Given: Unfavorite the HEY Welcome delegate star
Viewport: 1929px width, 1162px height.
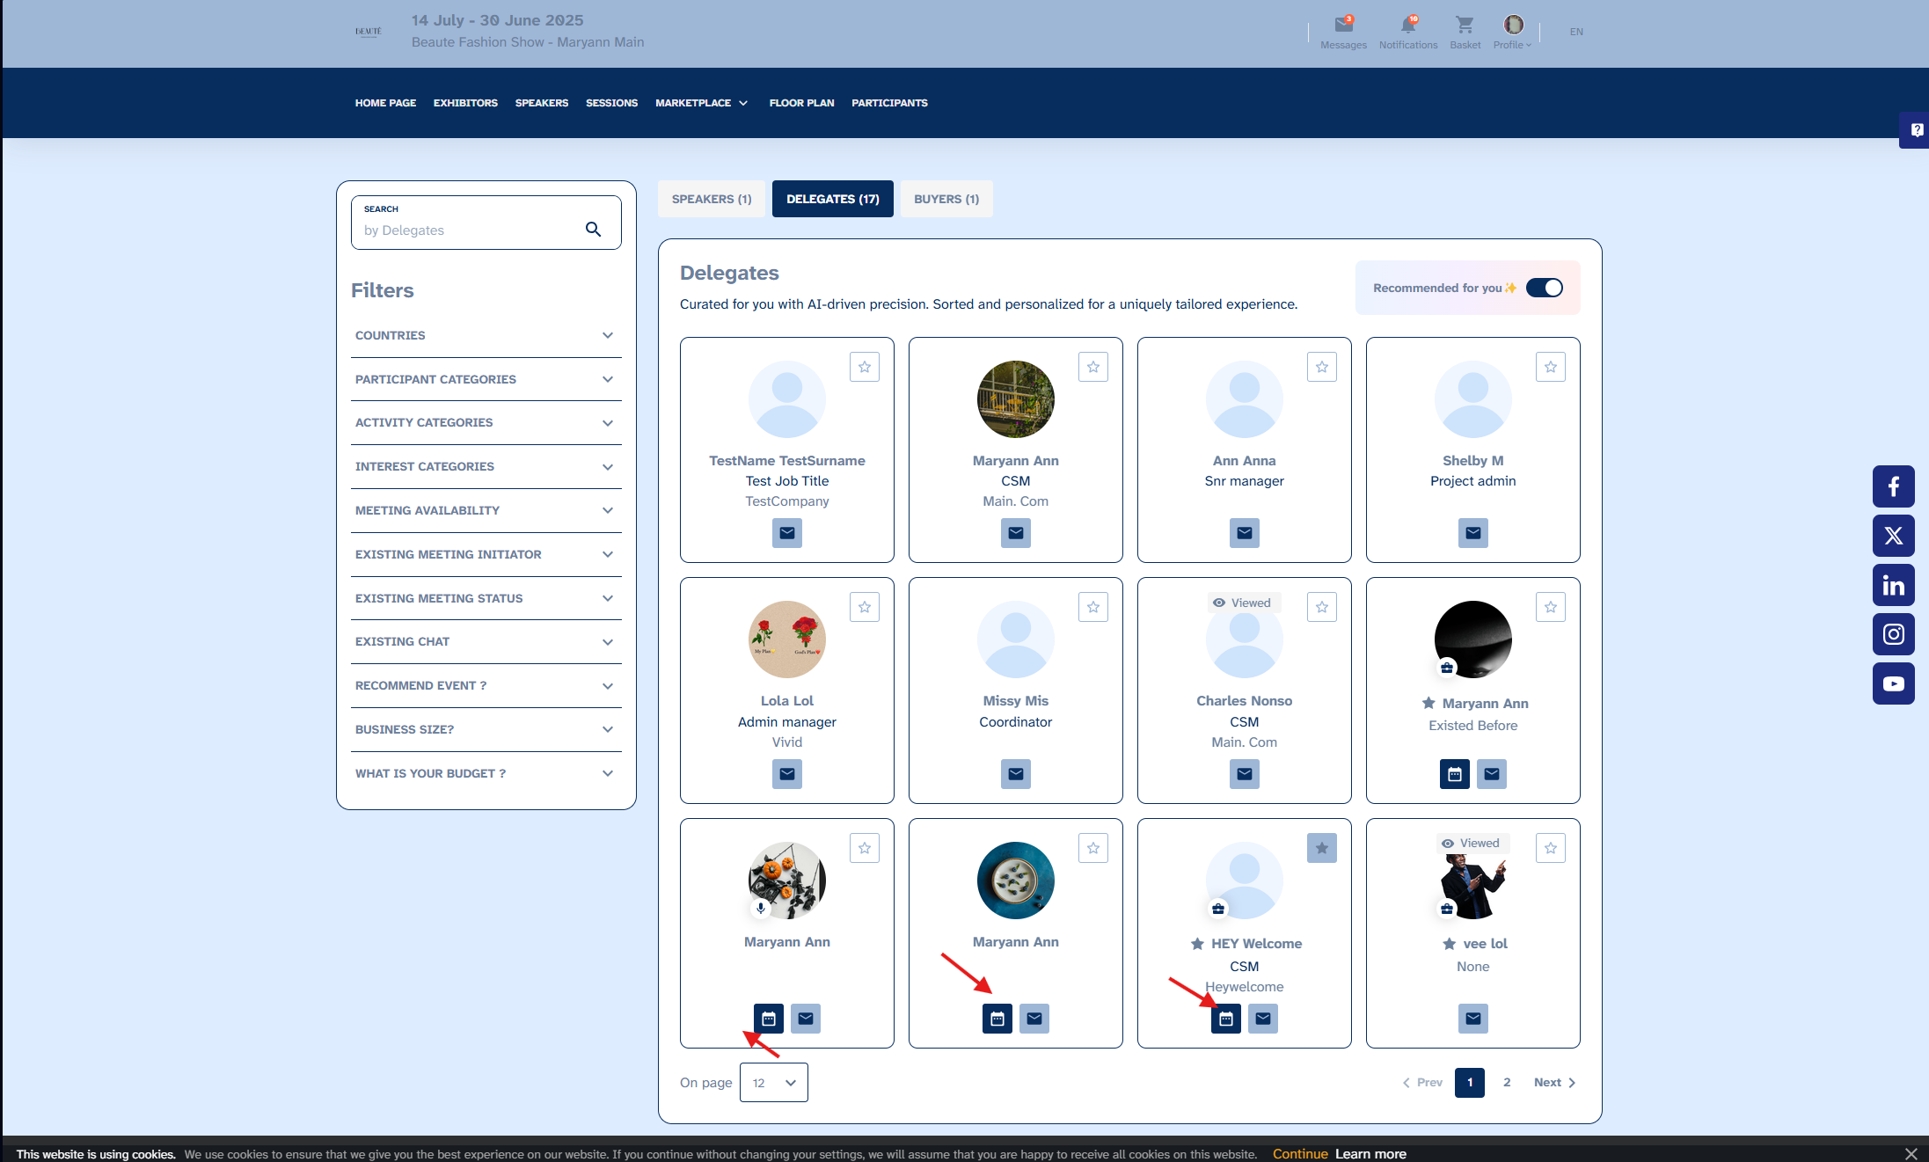Looking at the screenshot, I should pyautogui.click(x=1321, y=848).
